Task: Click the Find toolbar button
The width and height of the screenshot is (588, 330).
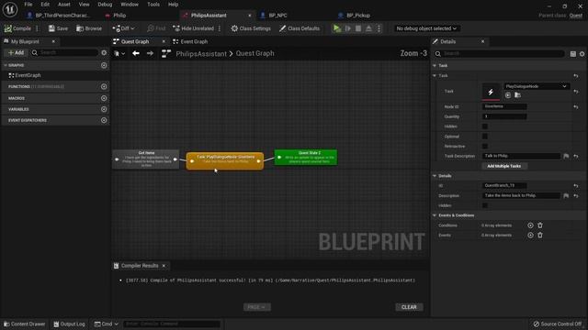Action: point(156,28)
